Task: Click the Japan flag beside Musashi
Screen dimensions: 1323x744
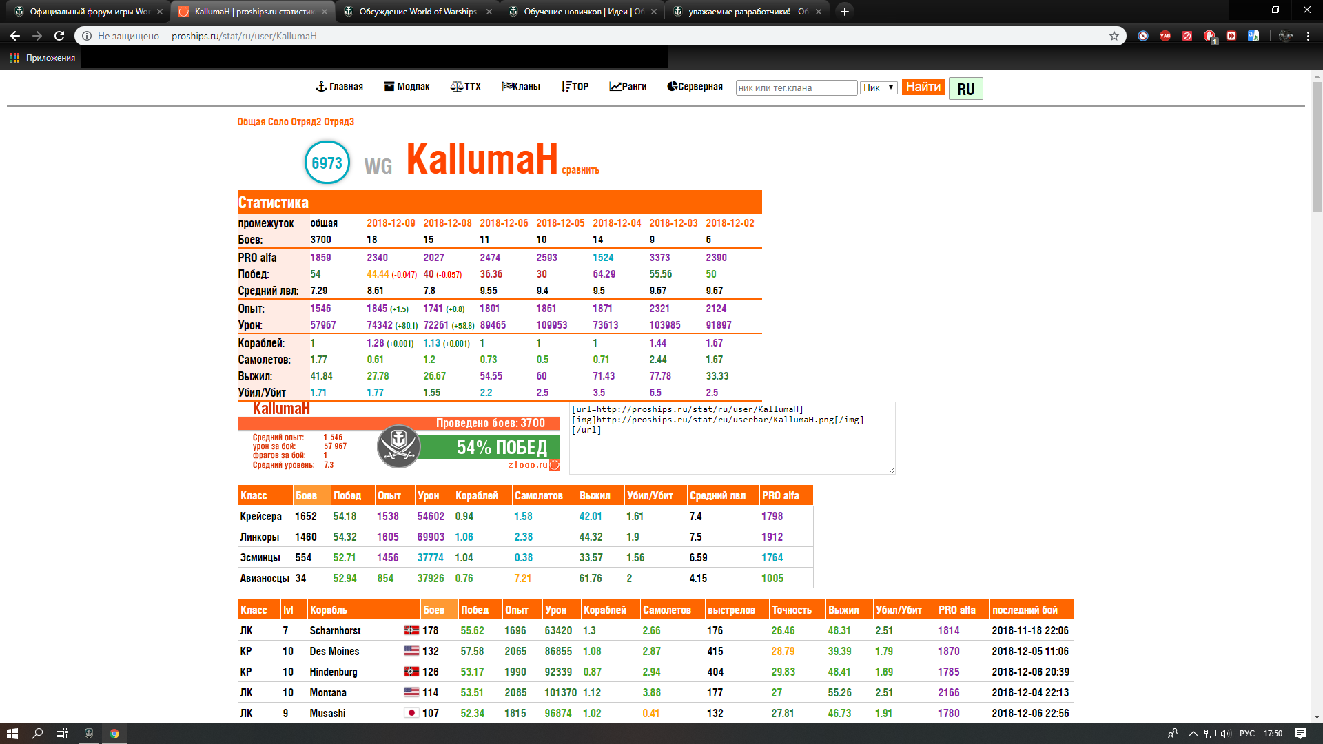Action: point(411,713)
